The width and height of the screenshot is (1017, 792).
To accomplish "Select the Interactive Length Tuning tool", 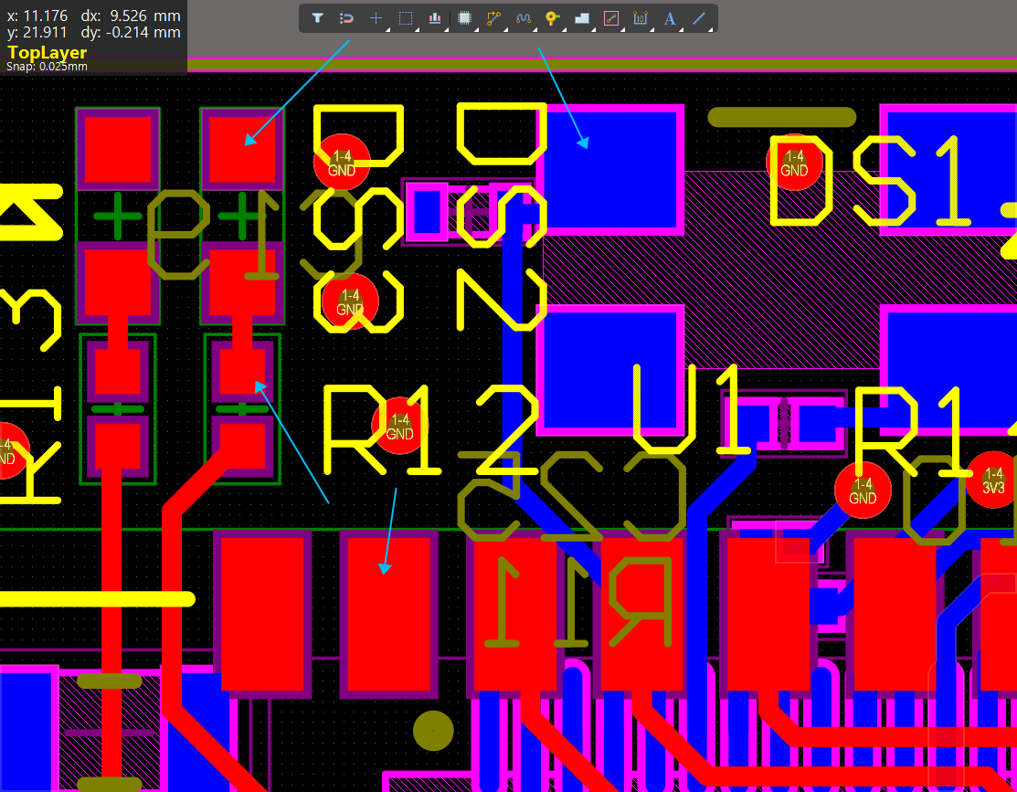I will (523, 18).
